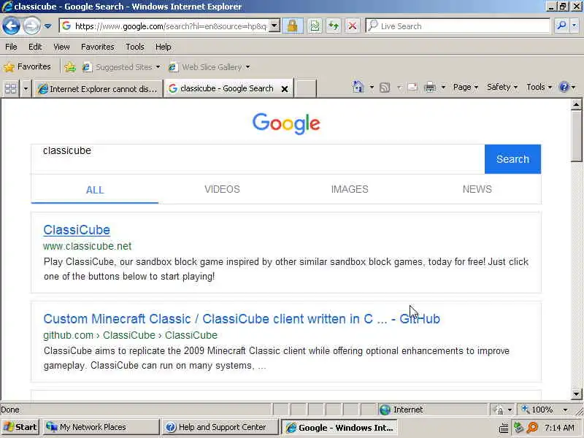Click the Google logo
This screenshot has width=584, height=438.
click(x=286, y=123)
